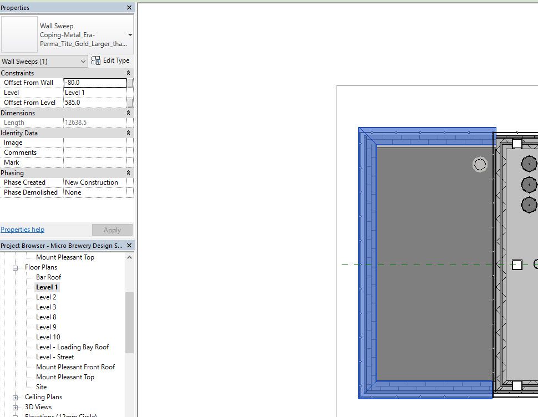Expand the 3D Views tree node

[15, 408]
